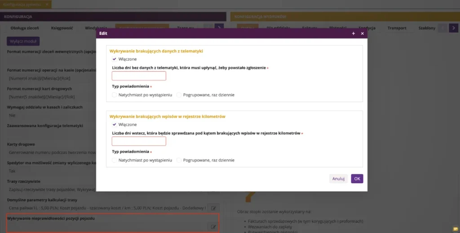Click the Karty drogowe label

pyautogui.click(x=21, y=144)
